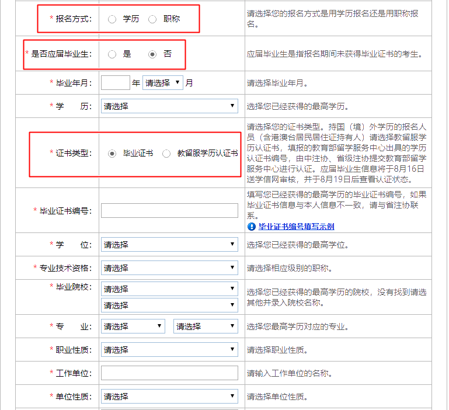This screenshot has height=410, width=449.
Task: Click the 工作单位 text field
Action: pos(169,373)
